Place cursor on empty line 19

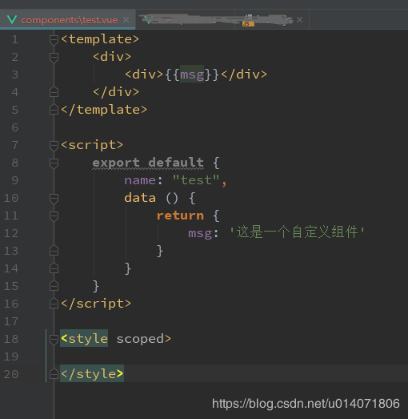pyautogui.click(x=231, y=357)
